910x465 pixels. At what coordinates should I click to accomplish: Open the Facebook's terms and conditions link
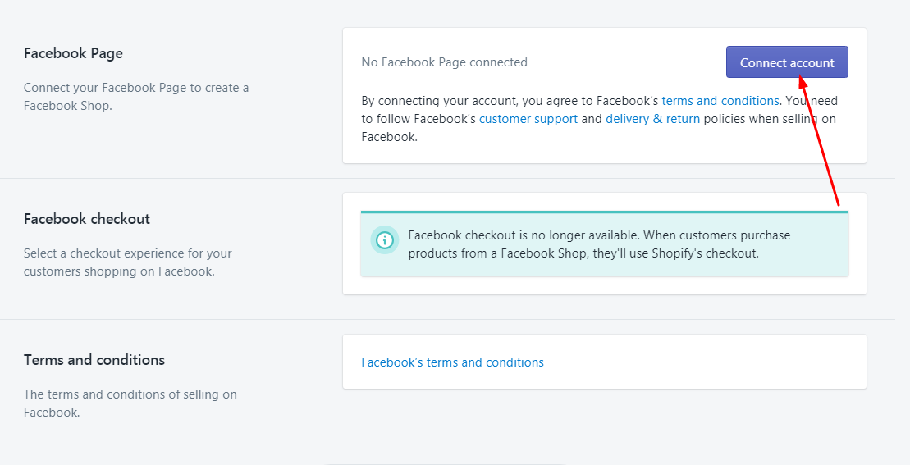pyautogui.click(x=452, y=362)
